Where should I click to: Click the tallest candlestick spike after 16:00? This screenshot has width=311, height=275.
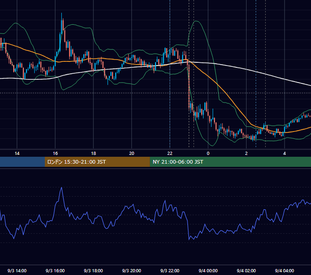click(61, 23)
